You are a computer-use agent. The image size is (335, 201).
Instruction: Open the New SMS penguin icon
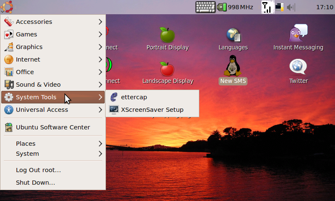click(x=233, y=67)
